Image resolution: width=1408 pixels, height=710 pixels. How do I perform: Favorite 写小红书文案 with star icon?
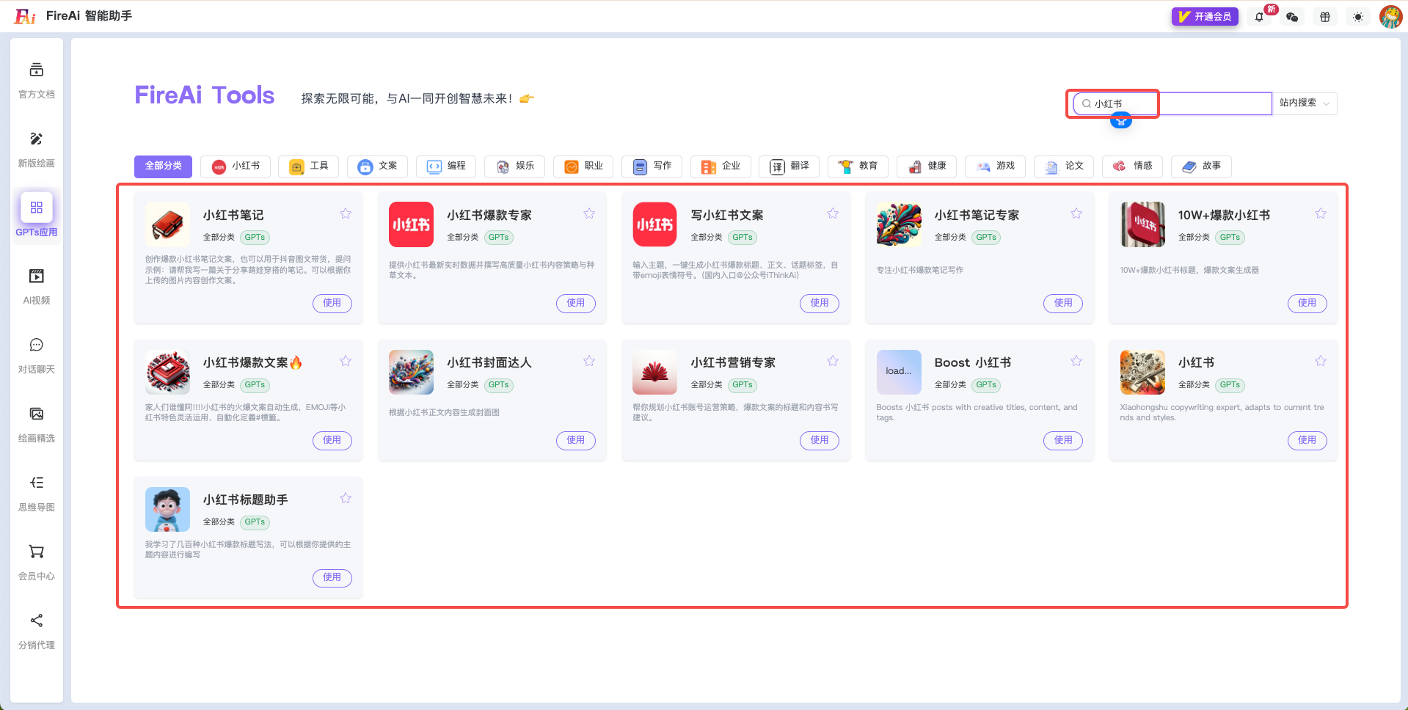click(x=833, y=213)
